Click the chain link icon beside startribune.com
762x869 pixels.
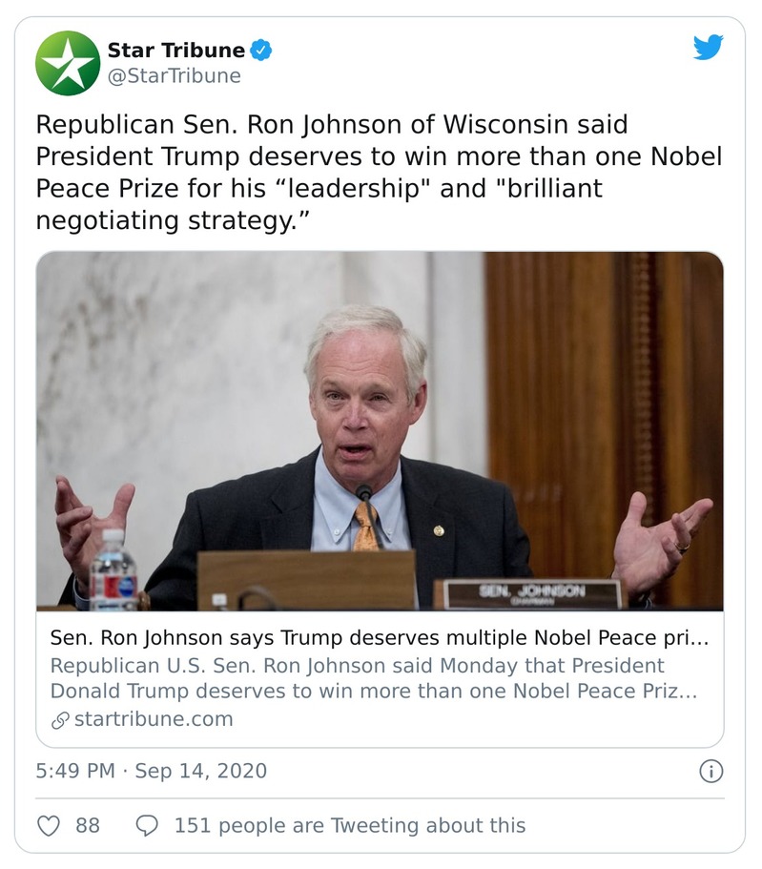click(60, 719)
